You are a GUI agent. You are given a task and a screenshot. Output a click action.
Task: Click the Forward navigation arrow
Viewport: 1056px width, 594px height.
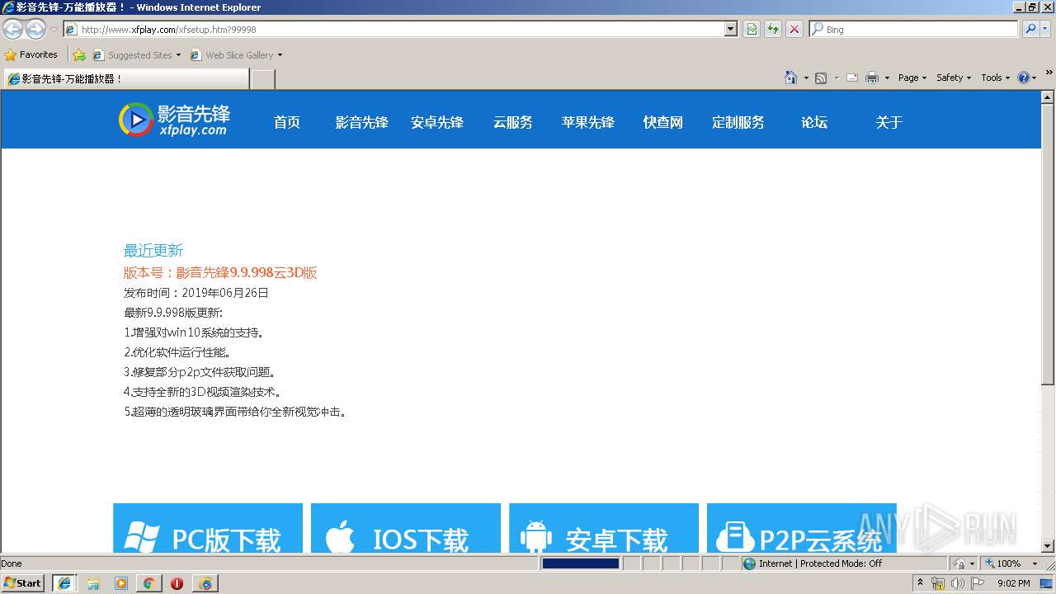point(35,30)
